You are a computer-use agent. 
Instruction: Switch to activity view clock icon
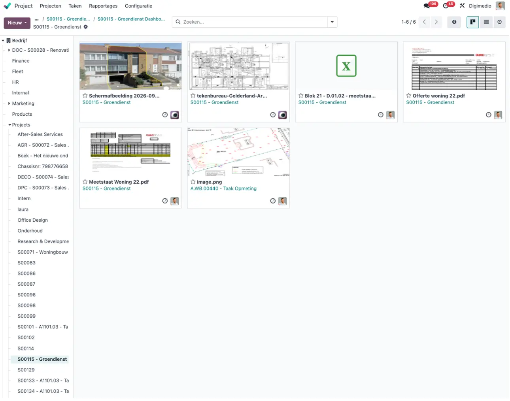tap(499, 22)
